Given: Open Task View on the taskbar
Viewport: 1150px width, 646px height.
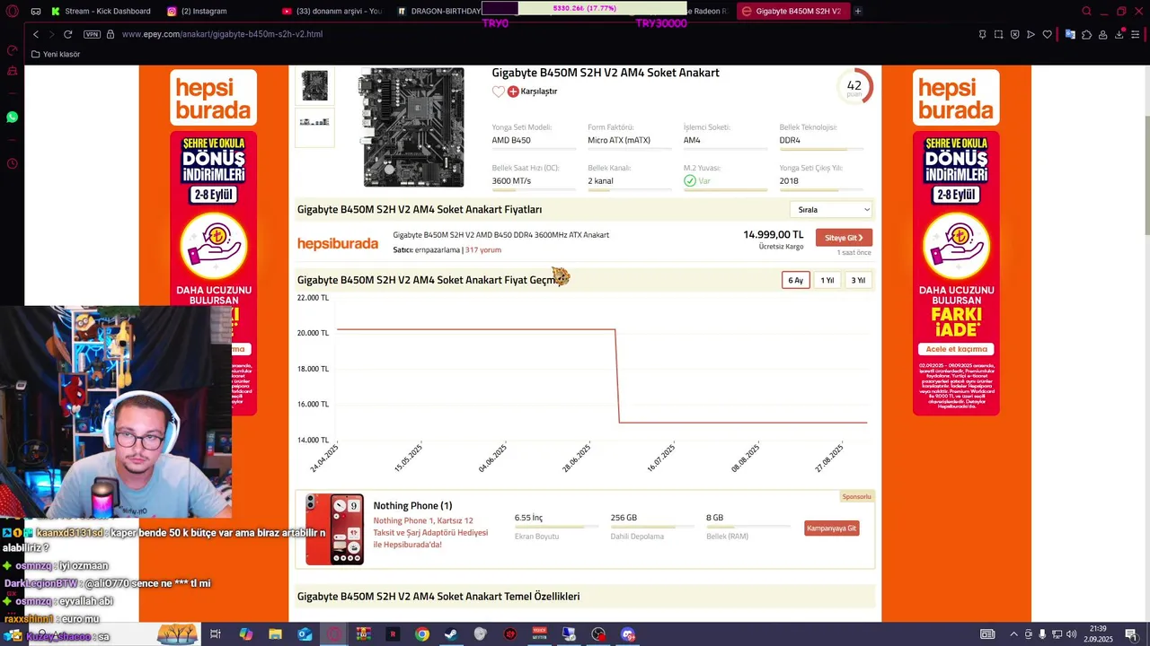Looking at the screenshot, I should 216,634.
